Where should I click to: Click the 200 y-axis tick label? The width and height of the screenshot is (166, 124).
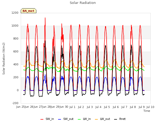[16, 78]
